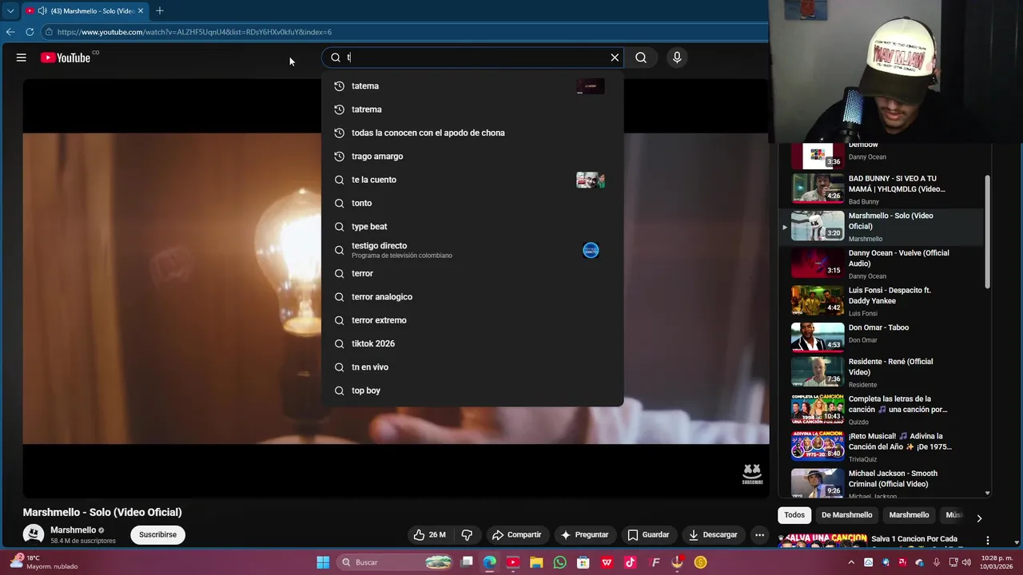Choose the "terror" suggestion
Viewport: 1023px width, 575px height.
[x=472, y=273]
